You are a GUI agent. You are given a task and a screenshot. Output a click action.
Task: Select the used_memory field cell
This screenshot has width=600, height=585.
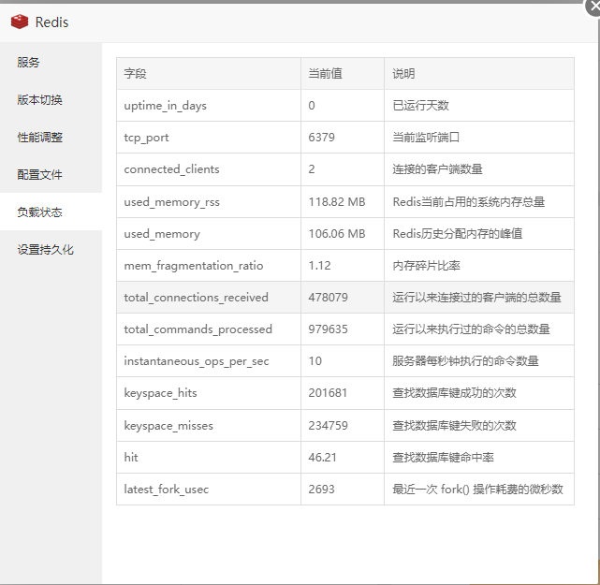pyautogui.click(x=209, y=234)
